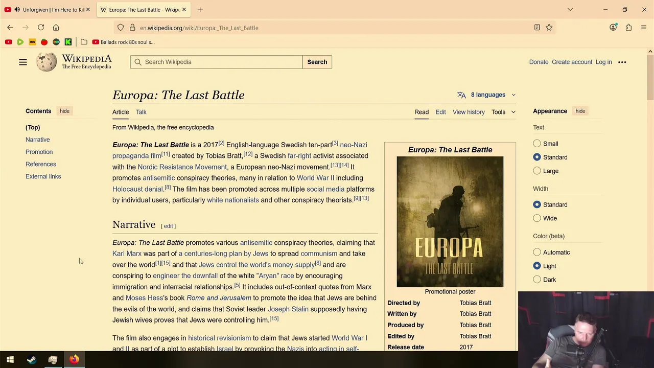Select the Read tab
Image resolution: width=654 pixels, height=368 pixels.
pos(422,112)
